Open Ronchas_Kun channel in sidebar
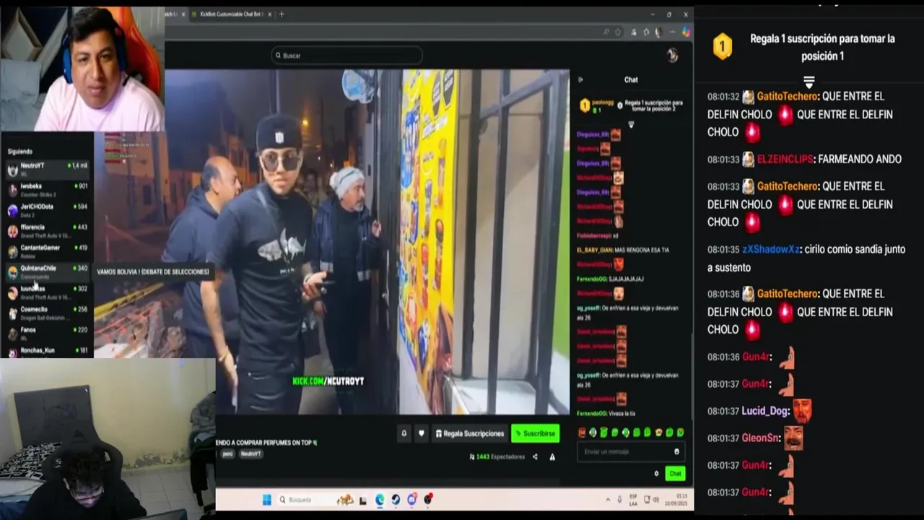 48,351
